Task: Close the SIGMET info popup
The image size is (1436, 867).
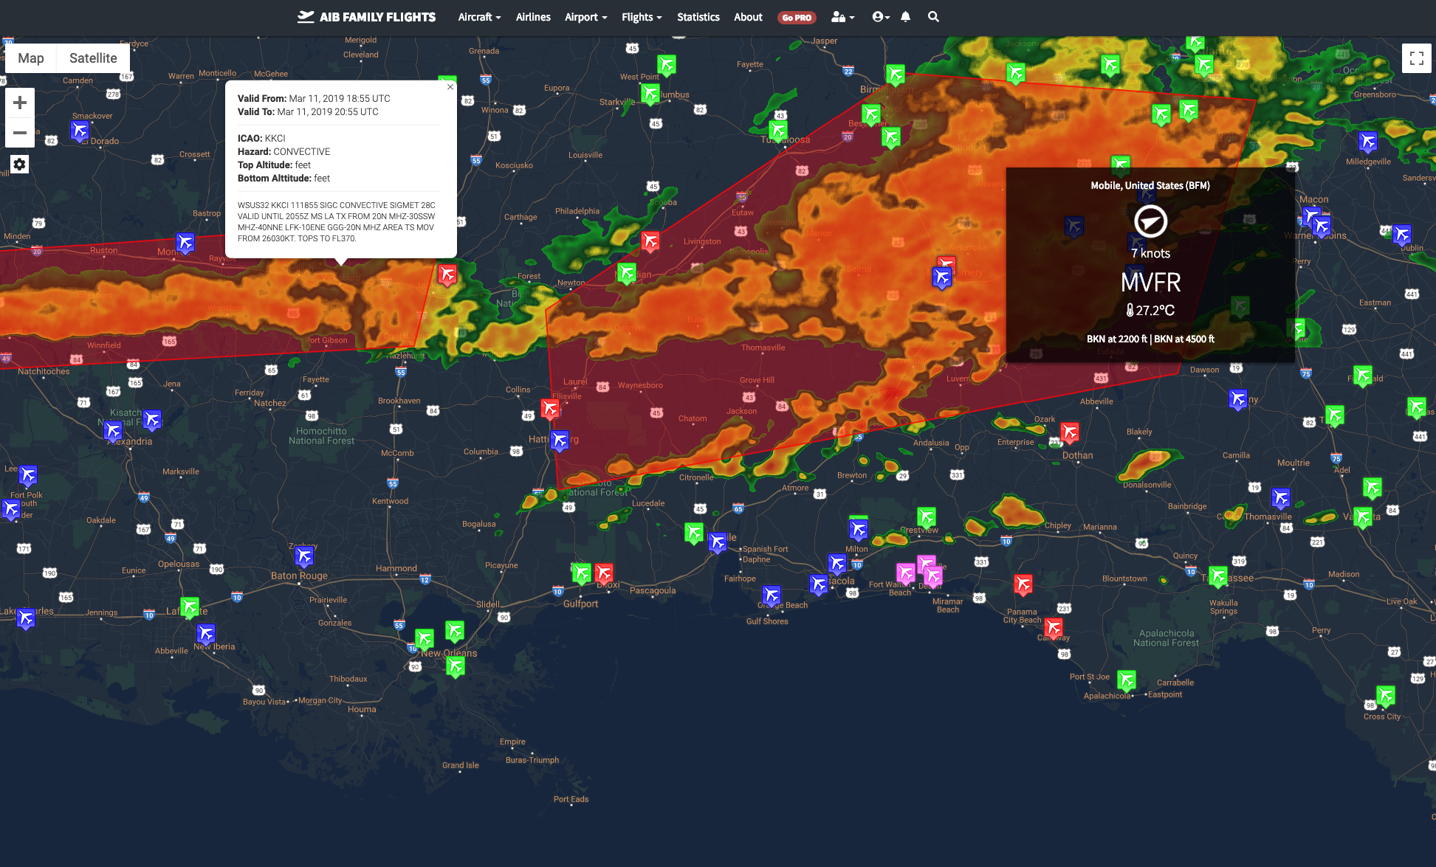Action: point(450,87)
